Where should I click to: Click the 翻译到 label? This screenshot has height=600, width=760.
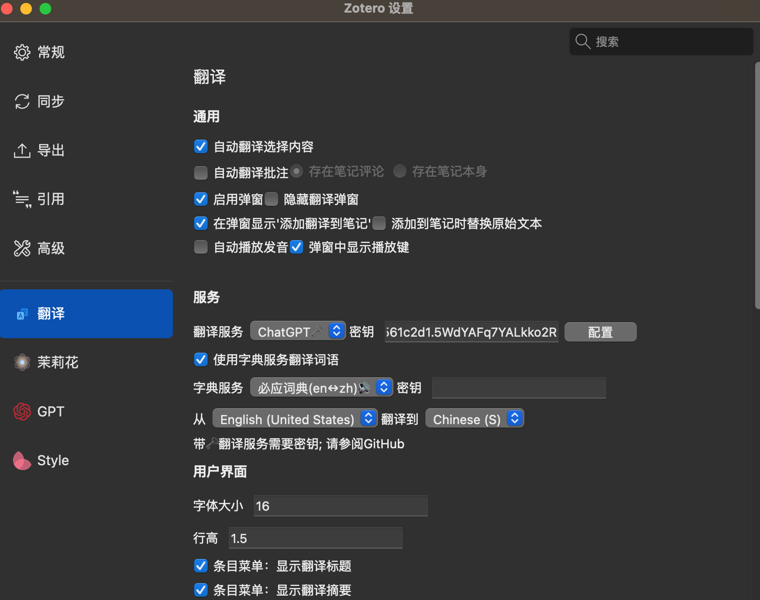(x=400, y=419)
